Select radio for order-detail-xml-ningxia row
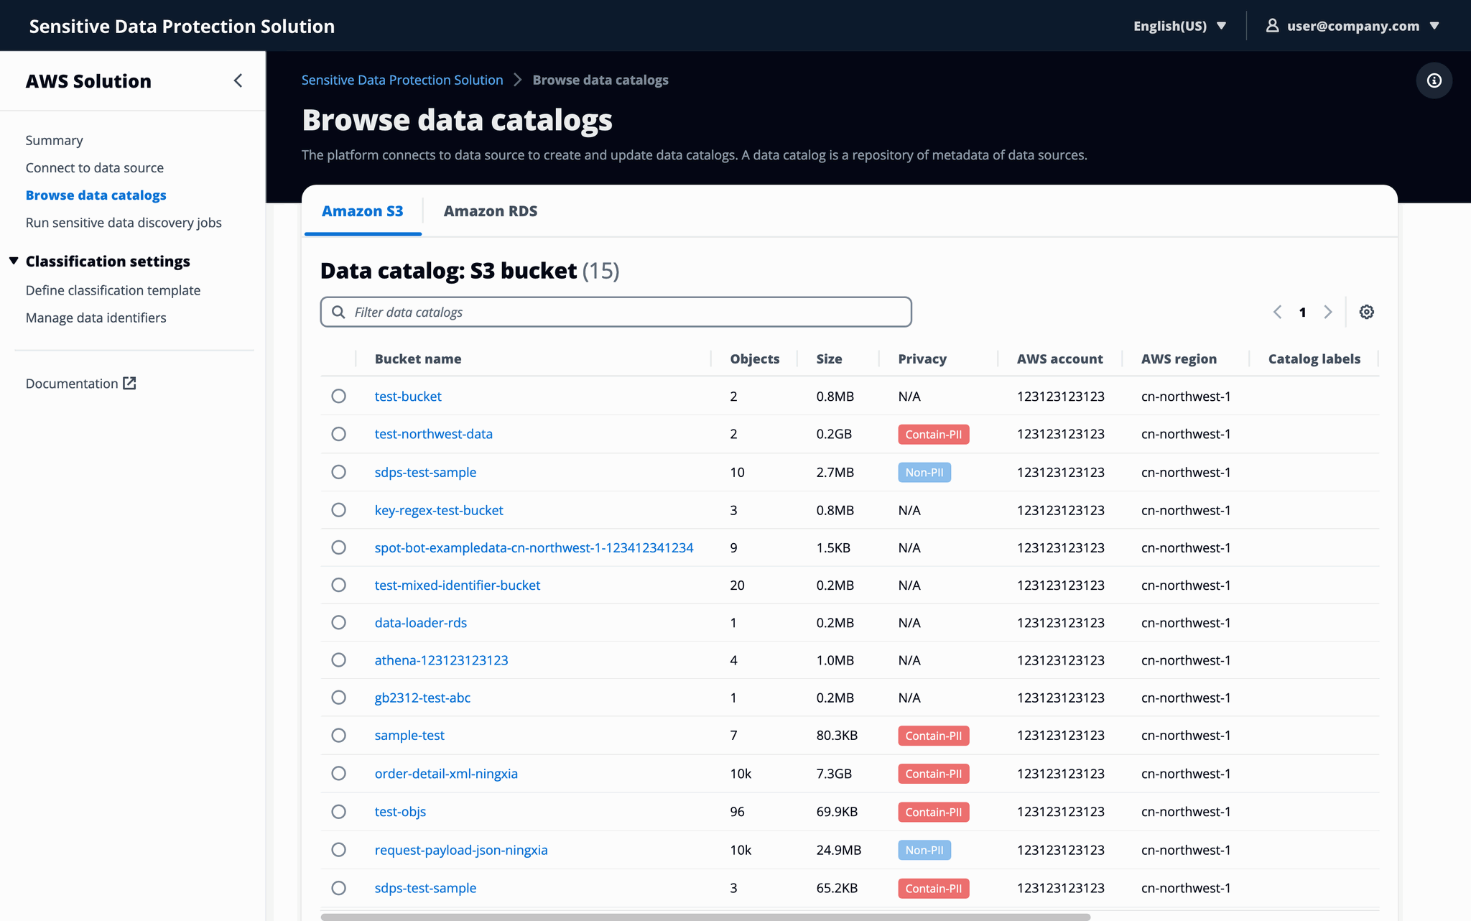 click(338, 774)
